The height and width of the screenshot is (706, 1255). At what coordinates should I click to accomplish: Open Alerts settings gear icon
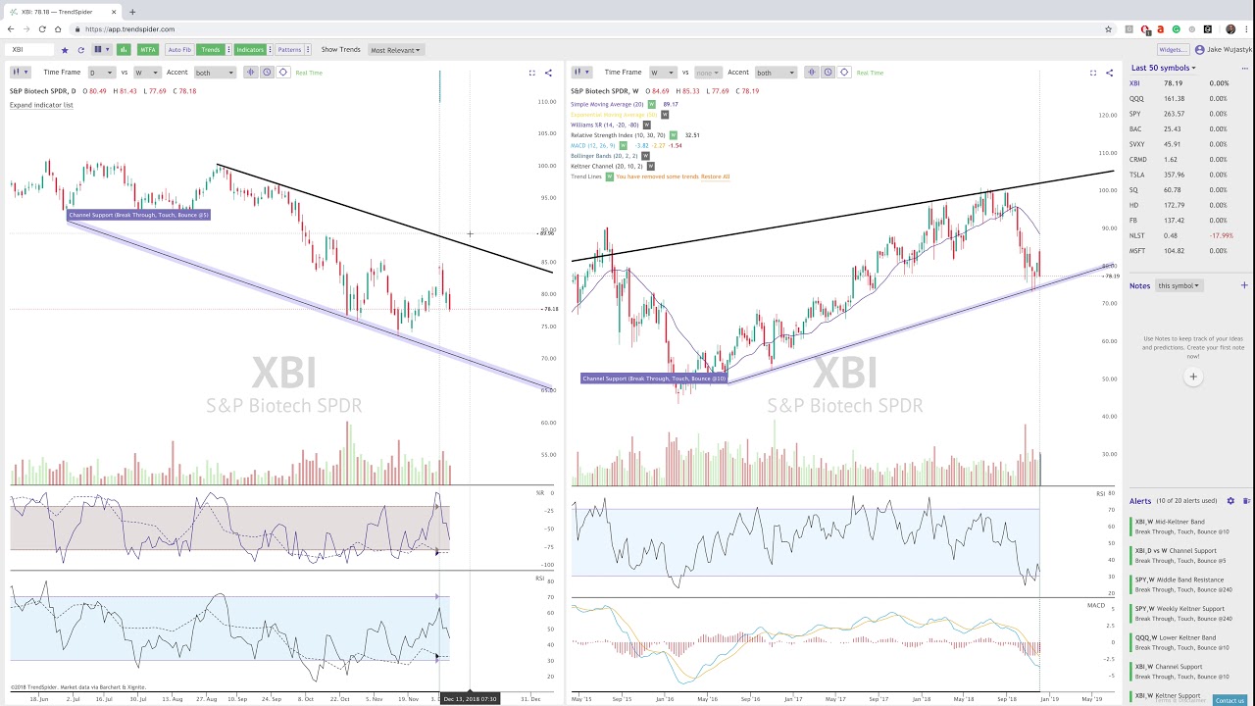pyautogui.click(x=1231, y=501)
